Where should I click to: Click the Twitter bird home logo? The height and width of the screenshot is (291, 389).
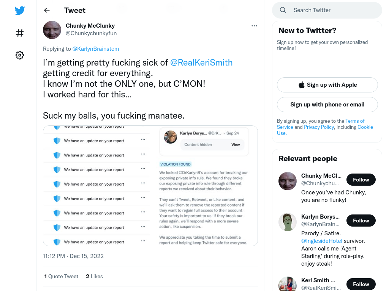pos(20,10)
